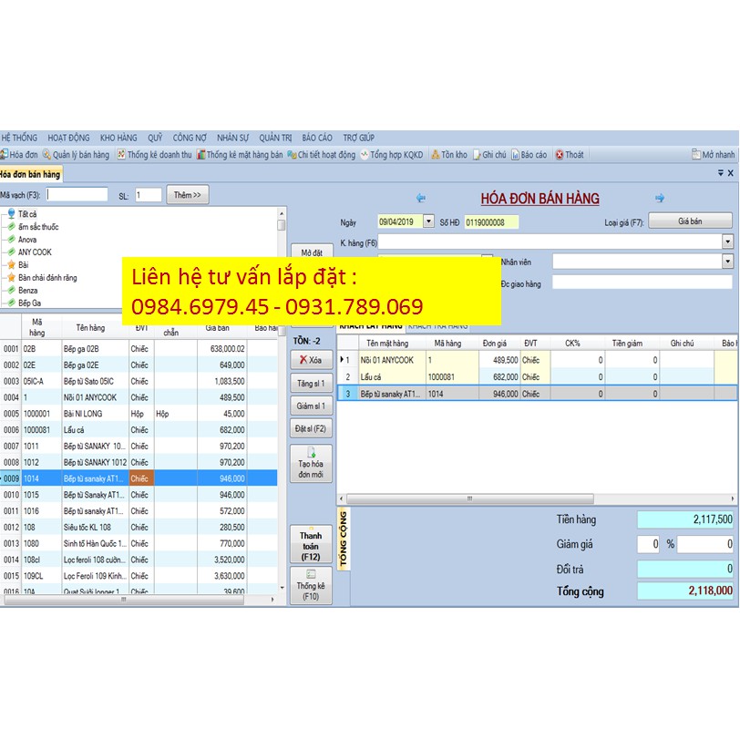
Task: Expand the K. hàng customer dropdown
Action: (727, 242)
